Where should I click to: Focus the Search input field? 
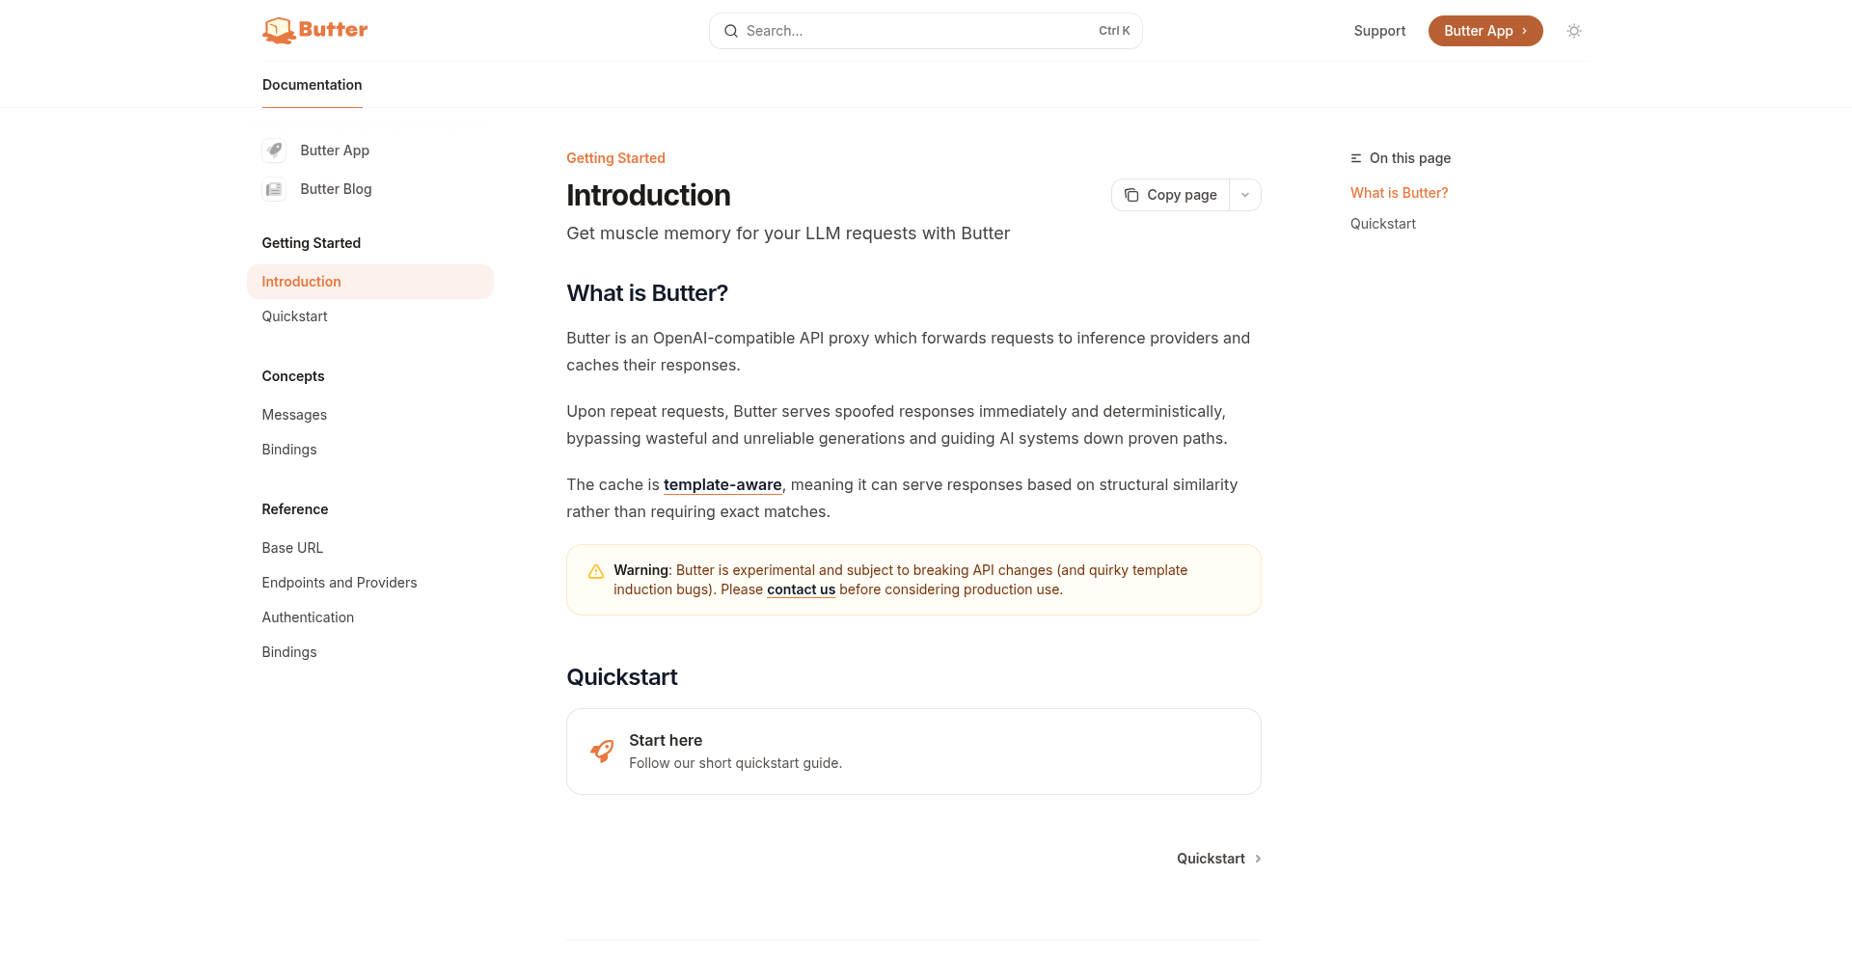(916, 31)
